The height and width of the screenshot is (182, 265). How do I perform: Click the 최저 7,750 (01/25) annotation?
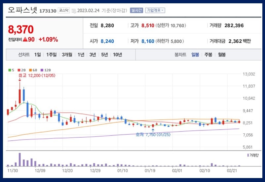point(153,135)
